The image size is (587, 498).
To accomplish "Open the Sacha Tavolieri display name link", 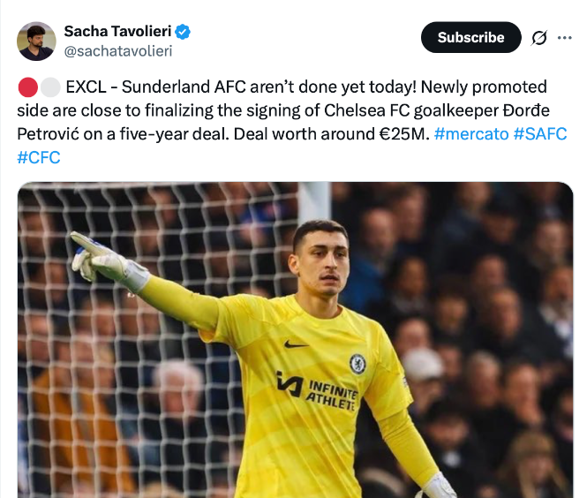I will coord(117,32).
